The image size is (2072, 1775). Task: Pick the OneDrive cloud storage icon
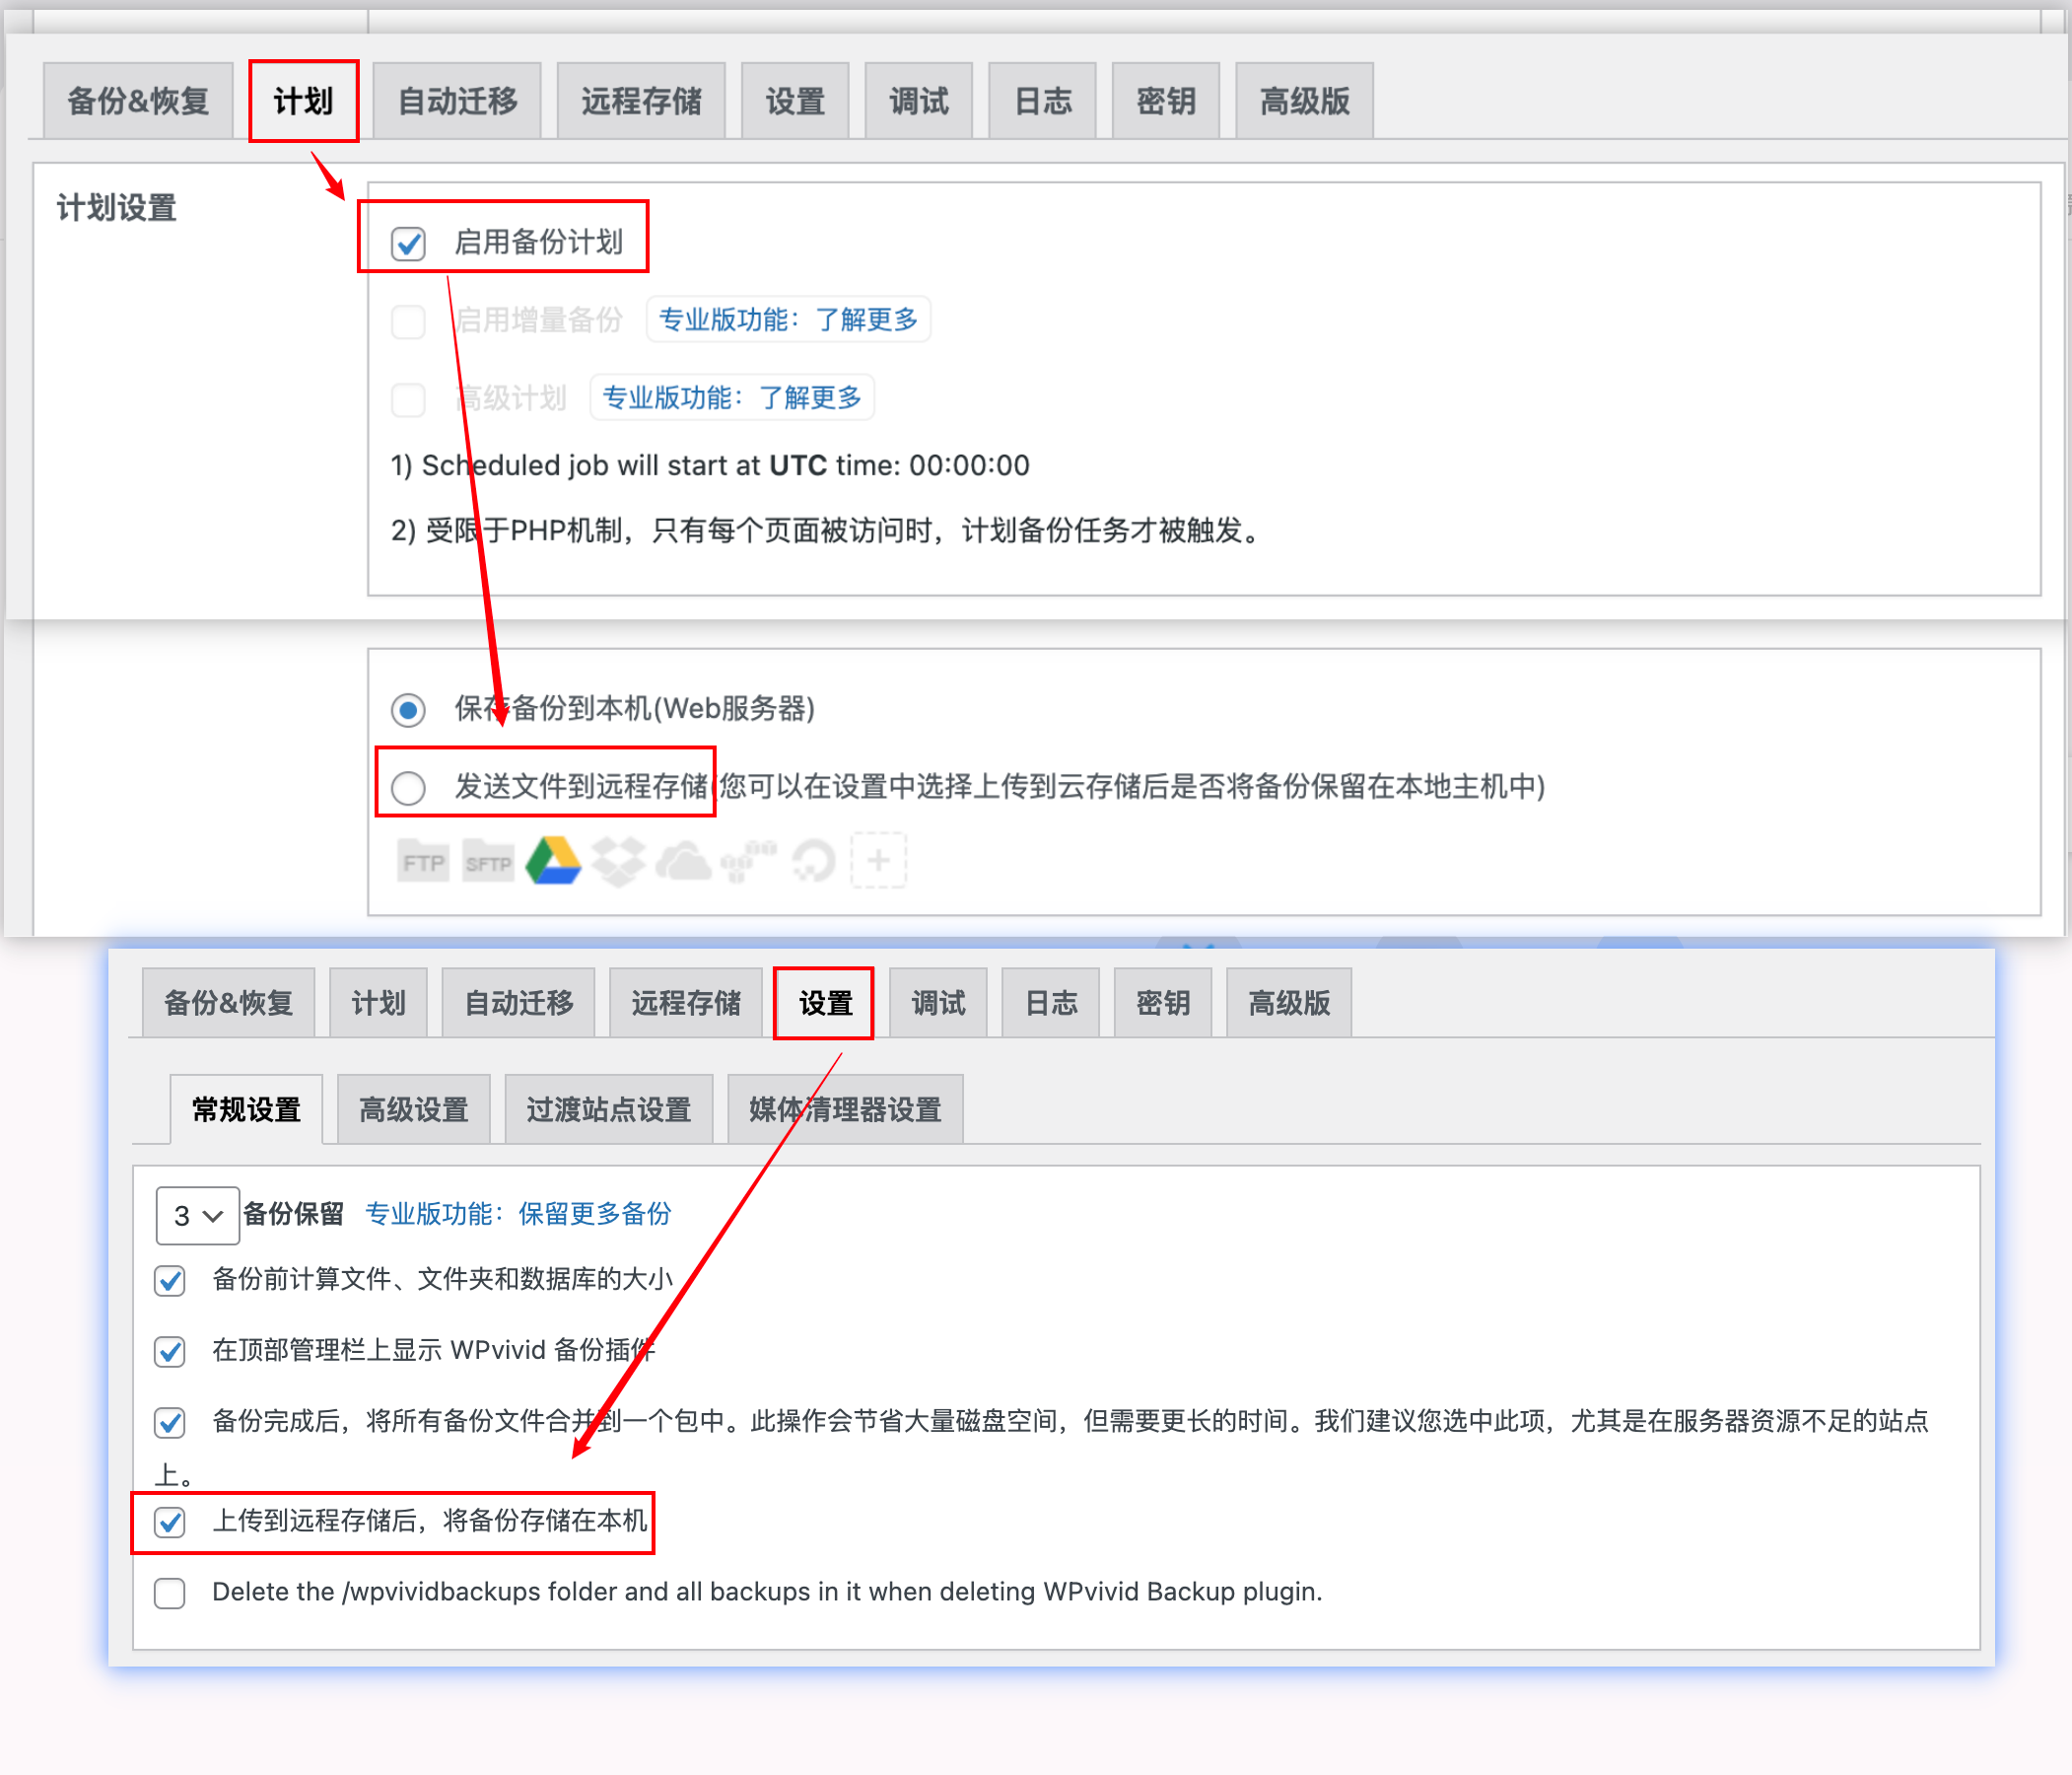click(x=683, y=862)
